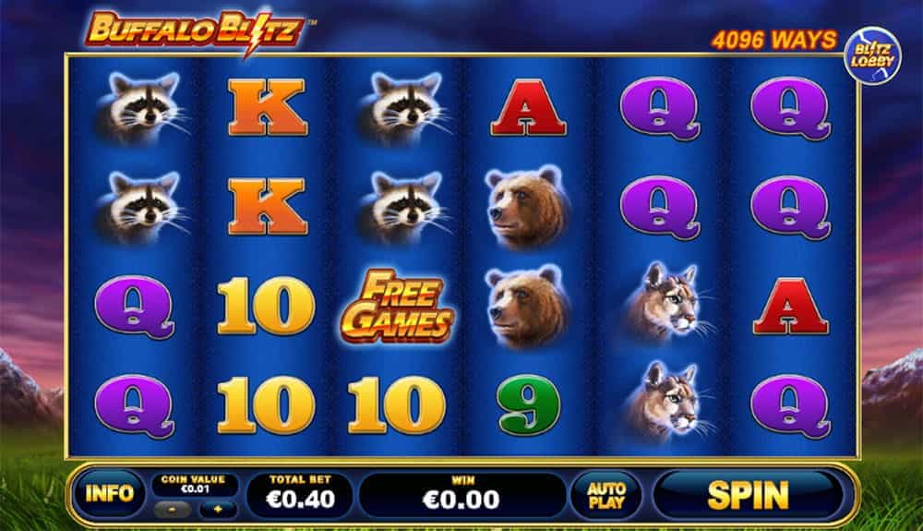This screenshot has height=531, width=923.
Task: Click the 10 symbol beside Free Games
Action: [267, 307]
